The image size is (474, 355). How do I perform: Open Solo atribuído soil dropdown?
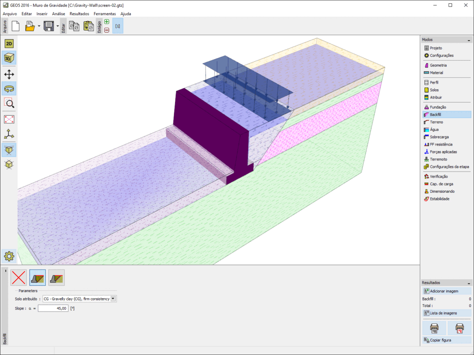point(80,299)
